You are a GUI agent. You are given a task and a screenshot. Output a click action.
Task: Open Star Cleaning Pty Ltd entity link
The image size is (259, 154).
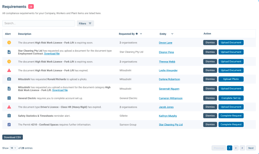click(171, 125)
